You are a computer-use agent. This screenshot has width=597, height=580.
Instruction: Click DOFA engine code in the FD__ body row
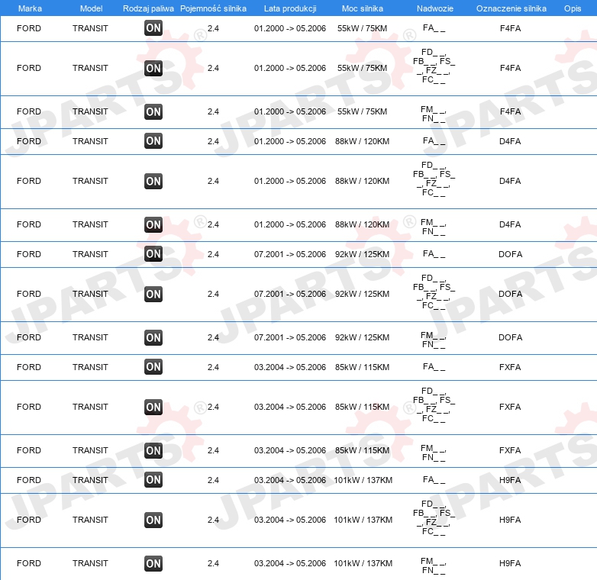(510, 294)
